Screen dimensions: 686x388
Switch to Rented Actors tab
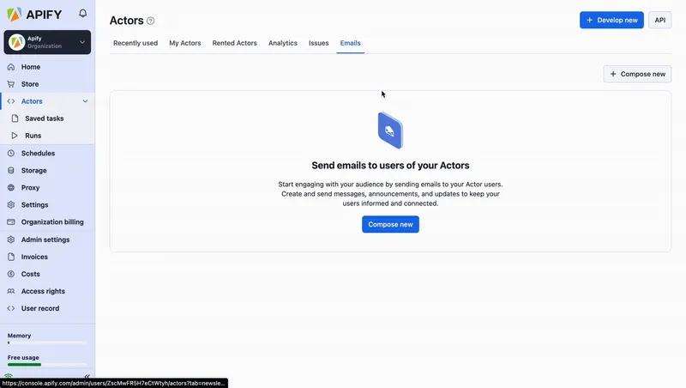234,43
